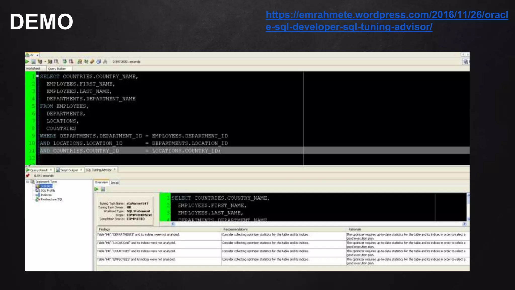The width and height of the screenshot is (515, 290).
Task: Click the greyed binoculars toolbar icon
Action: tap(105, 61)
